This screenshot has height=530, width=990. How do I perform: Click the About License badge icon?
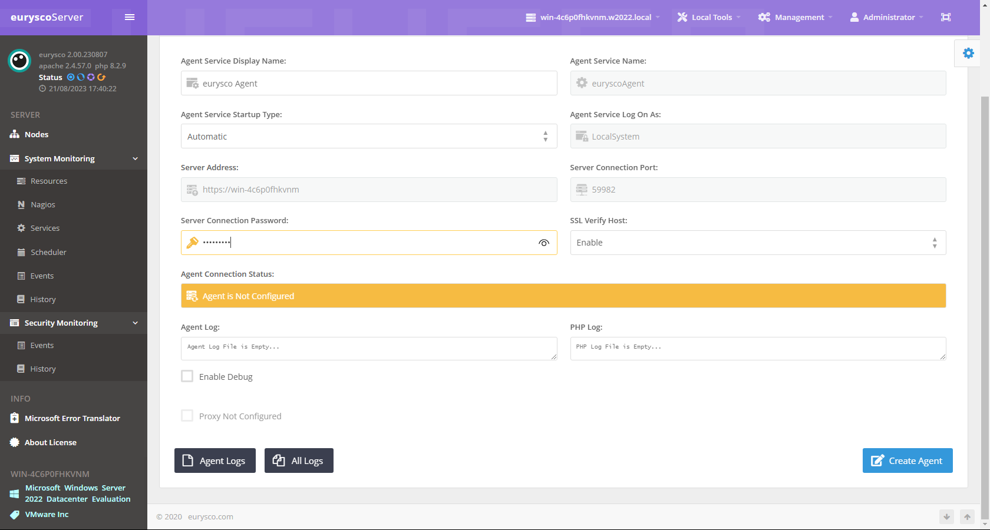(x=15, y=442)
